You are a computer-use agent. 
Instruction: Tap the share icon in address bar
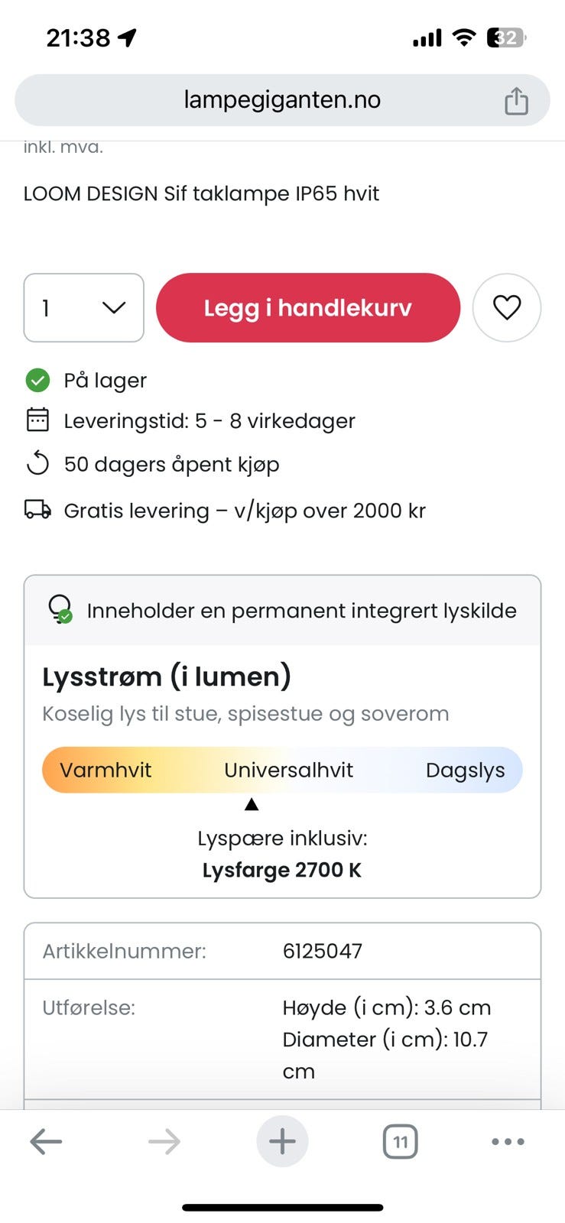pyautogui.click(x=516, y=101)
